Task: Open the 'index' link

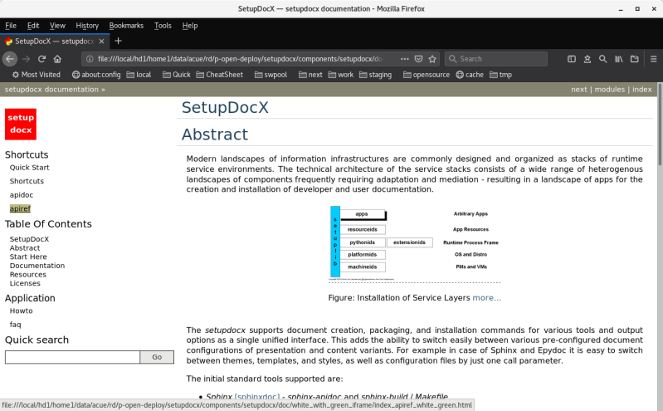Action: [x=642, y=90]
